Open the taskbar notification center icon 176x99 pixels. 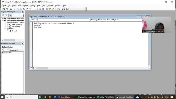[x=172, y=97]
